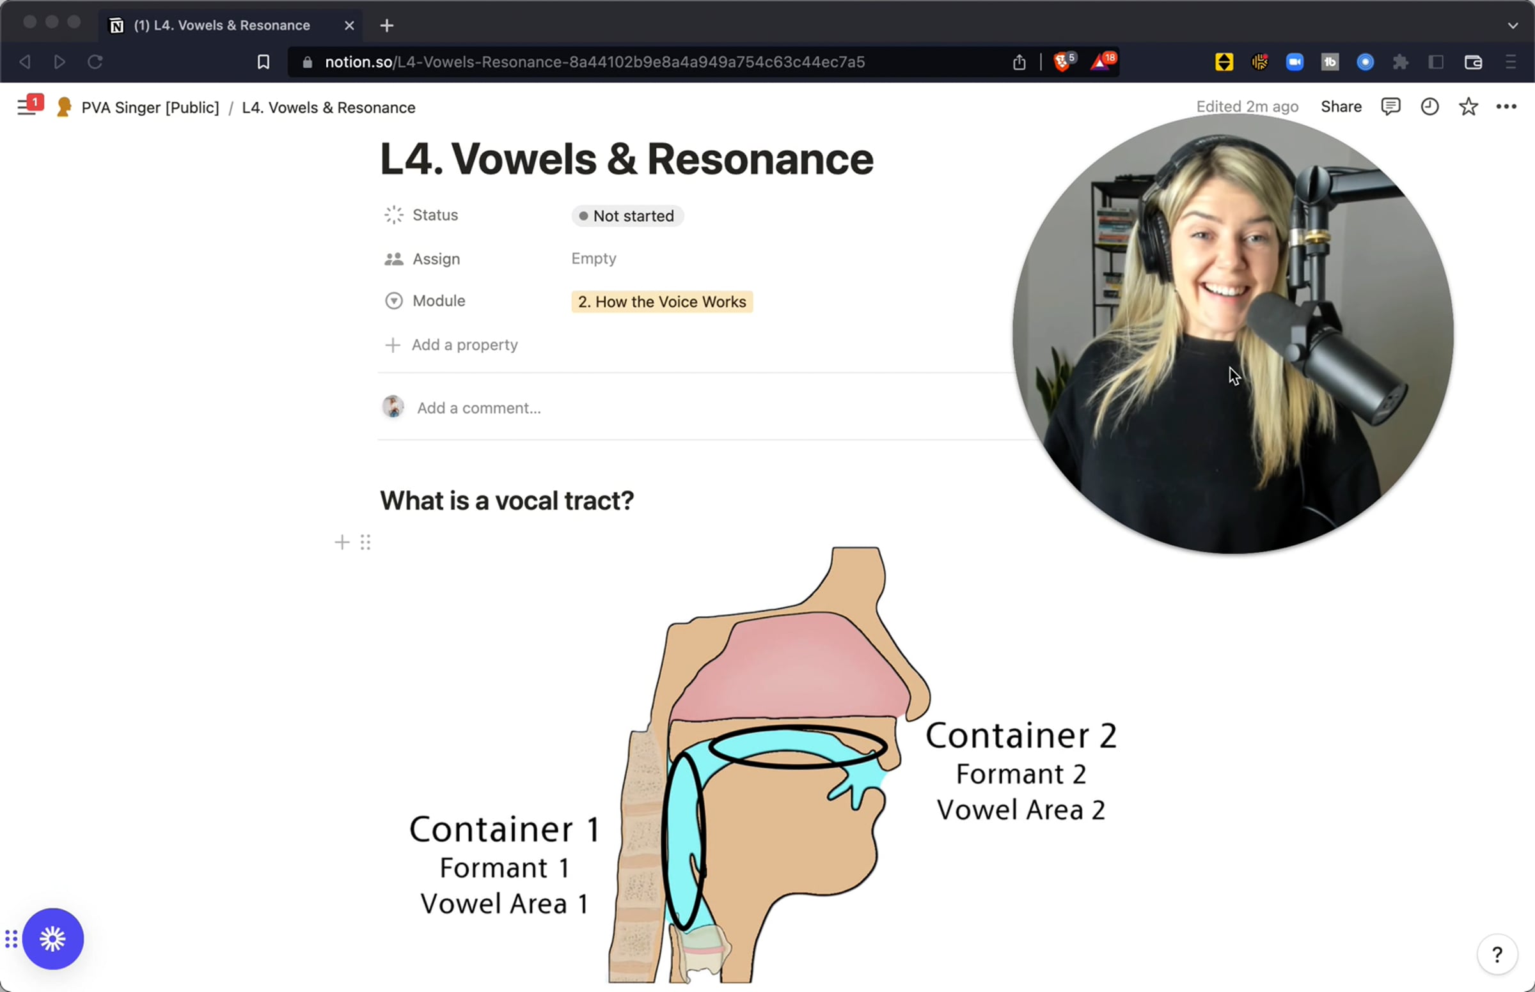Click the Share button
1535x992 pixels.
click(1341, 107)
